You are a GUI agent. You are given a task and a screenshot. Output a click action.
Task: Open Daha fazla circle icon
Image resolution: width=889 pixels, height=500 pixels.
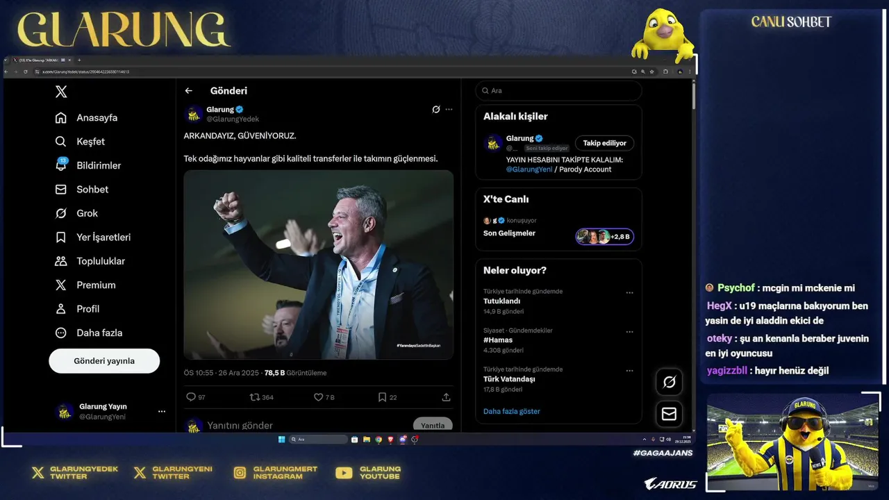click(x=61, y=333)
